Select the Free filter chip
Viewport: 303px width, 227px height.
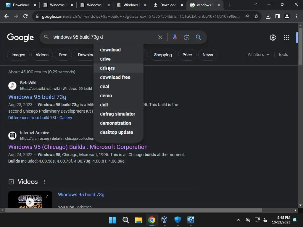click(x=63, y=55)
